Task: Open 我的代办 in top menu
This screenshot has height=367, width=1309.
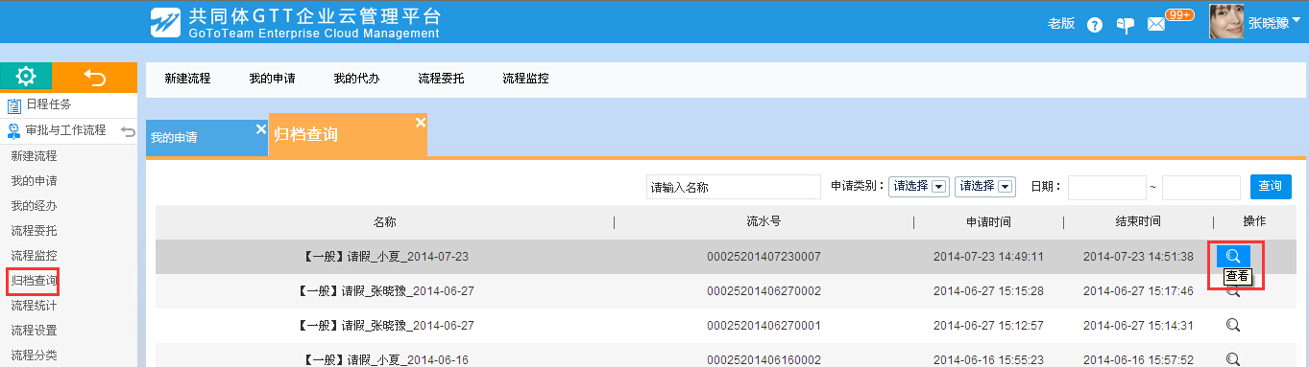Action: tap(356, 79)
